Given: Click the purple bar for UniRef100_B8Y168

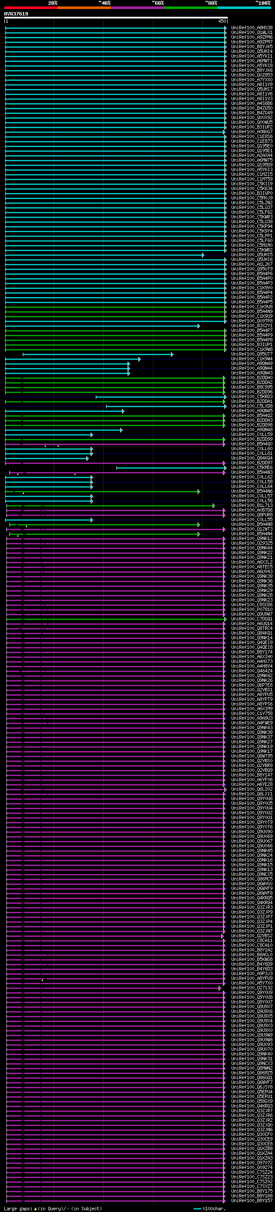Looking at the screenshot, I should click(x=116, y=1196).
